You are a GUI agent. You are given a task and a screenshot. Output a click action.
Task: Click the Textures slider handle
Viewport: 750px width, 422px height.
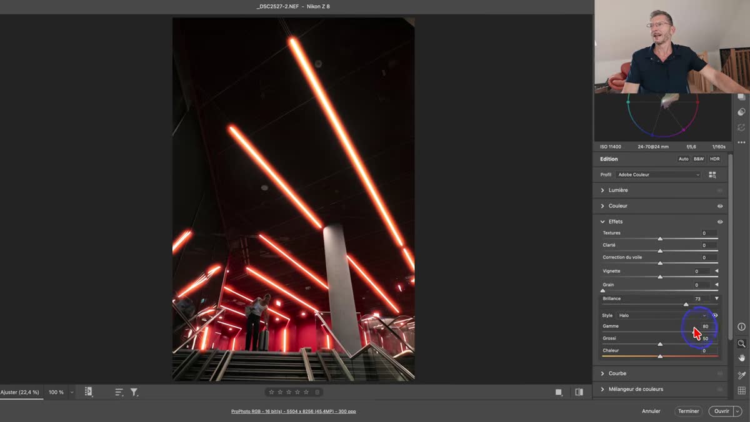660,238
